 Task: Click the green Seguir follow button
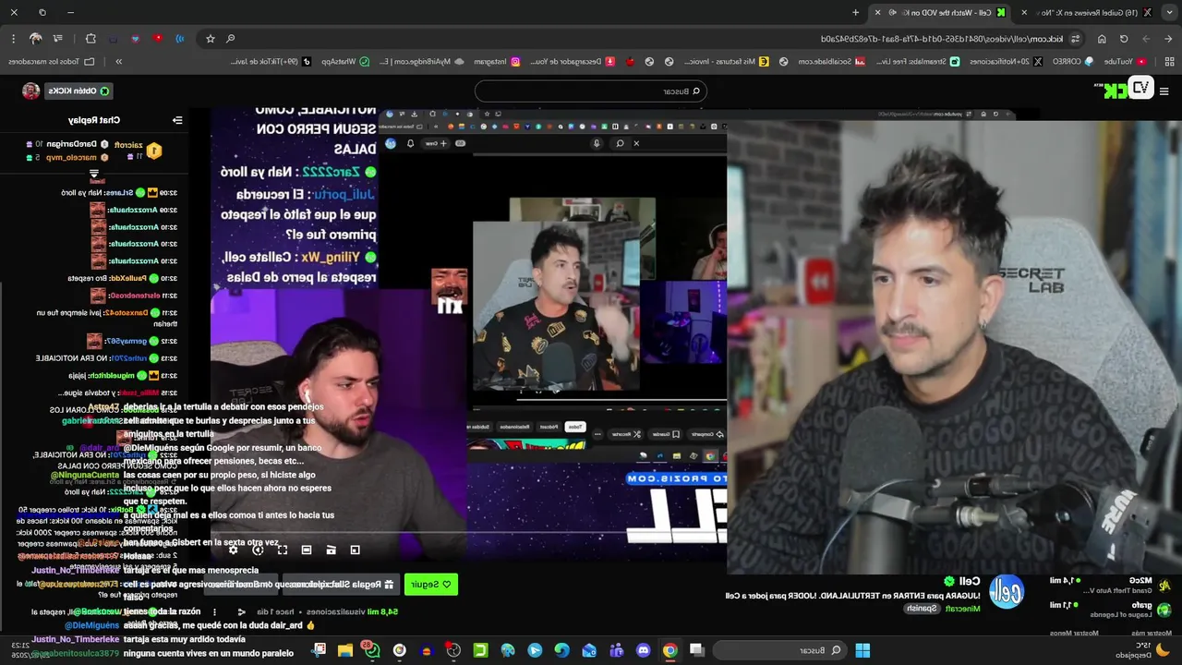pyautogui.click(x=431, y=585)
